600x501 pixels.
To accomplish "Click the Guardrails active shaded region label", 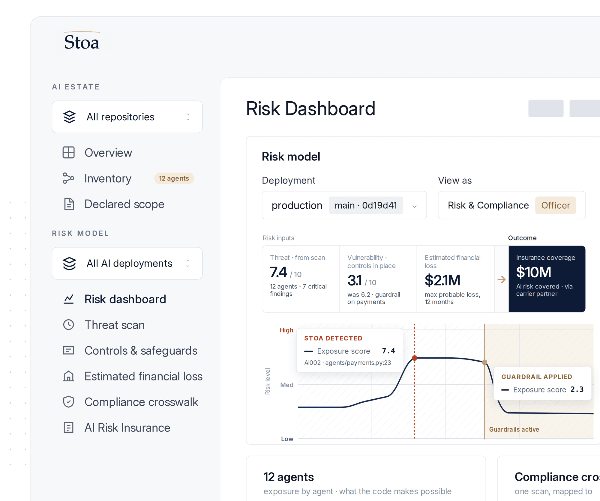I will (x=514, y=429).
